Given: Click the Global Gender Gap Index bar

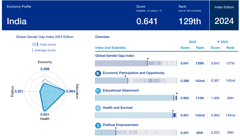Looking at the screenshot, I should (x=136, y=63).
